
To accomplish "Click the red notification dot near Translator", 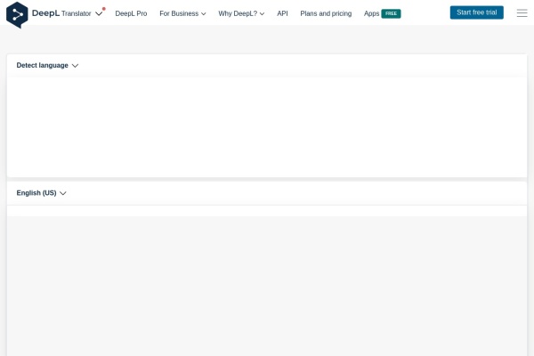I will click(103, 9).
